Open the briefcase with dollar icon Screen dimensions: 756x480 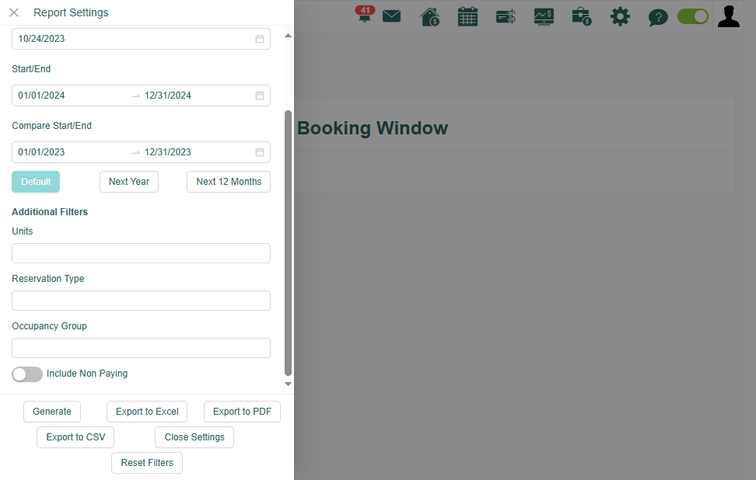coord(582,17)
